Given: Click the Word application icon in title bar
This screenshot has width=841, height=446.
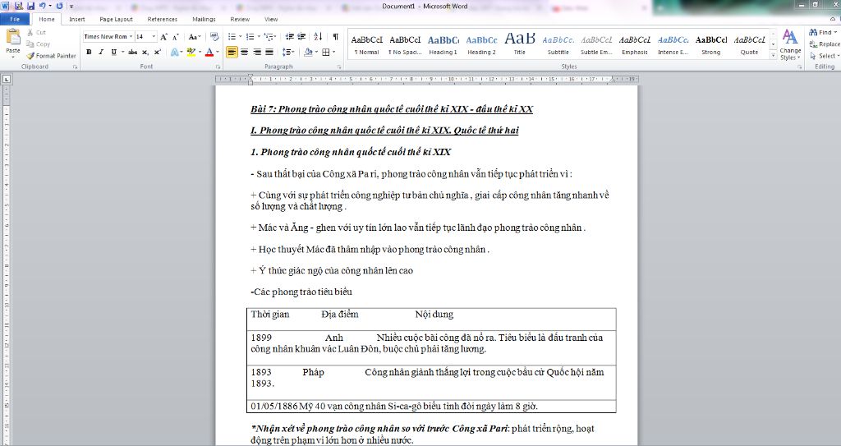Looking at the screenshot, I should click(x=6, y=6).
